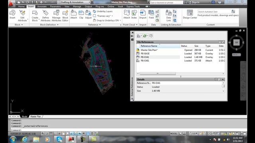Open the Edit Attribute tool
Screen dimensions: 255x143
coord(22,16)
